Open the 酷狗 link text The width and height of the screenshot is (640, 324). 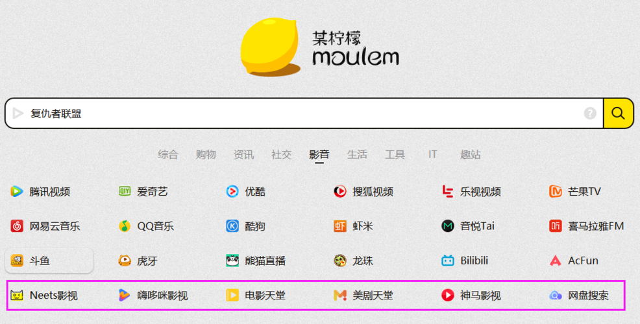tap(255, 226)
